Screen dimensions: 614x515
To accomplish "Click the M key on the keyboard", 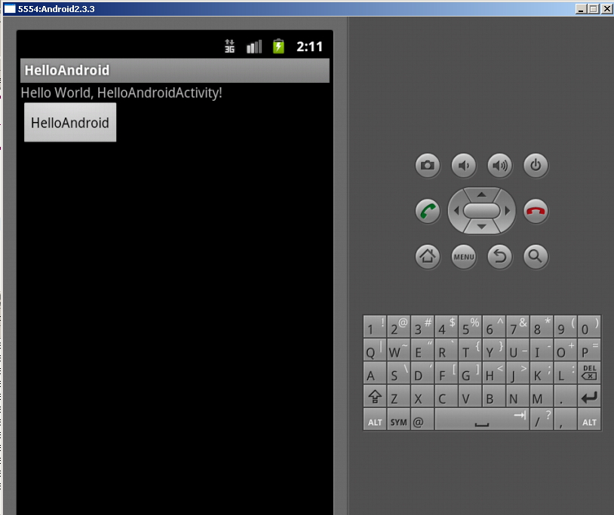I will pos(542,396).
